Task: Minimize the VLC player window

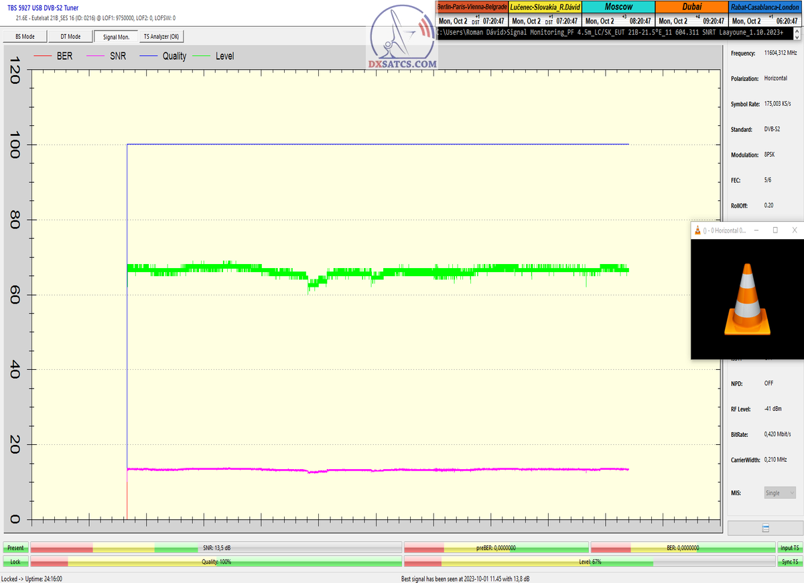Action: click(756, 231)
